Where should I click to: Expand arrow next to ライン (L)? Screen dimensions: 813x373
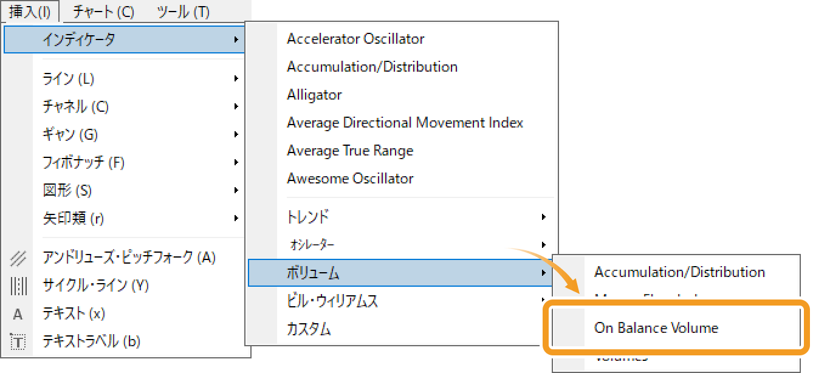(x=236, y=78)
